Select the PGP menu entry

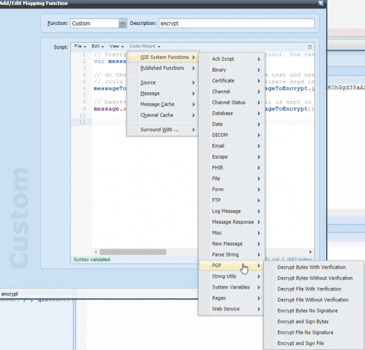point(232,266)
